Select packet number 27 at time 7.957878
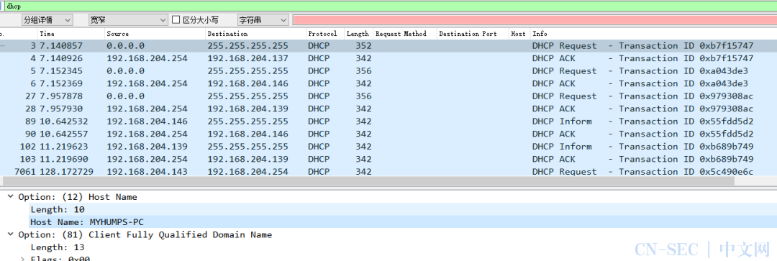The width and height of the screenshot is (777, 261). point(388,96)
